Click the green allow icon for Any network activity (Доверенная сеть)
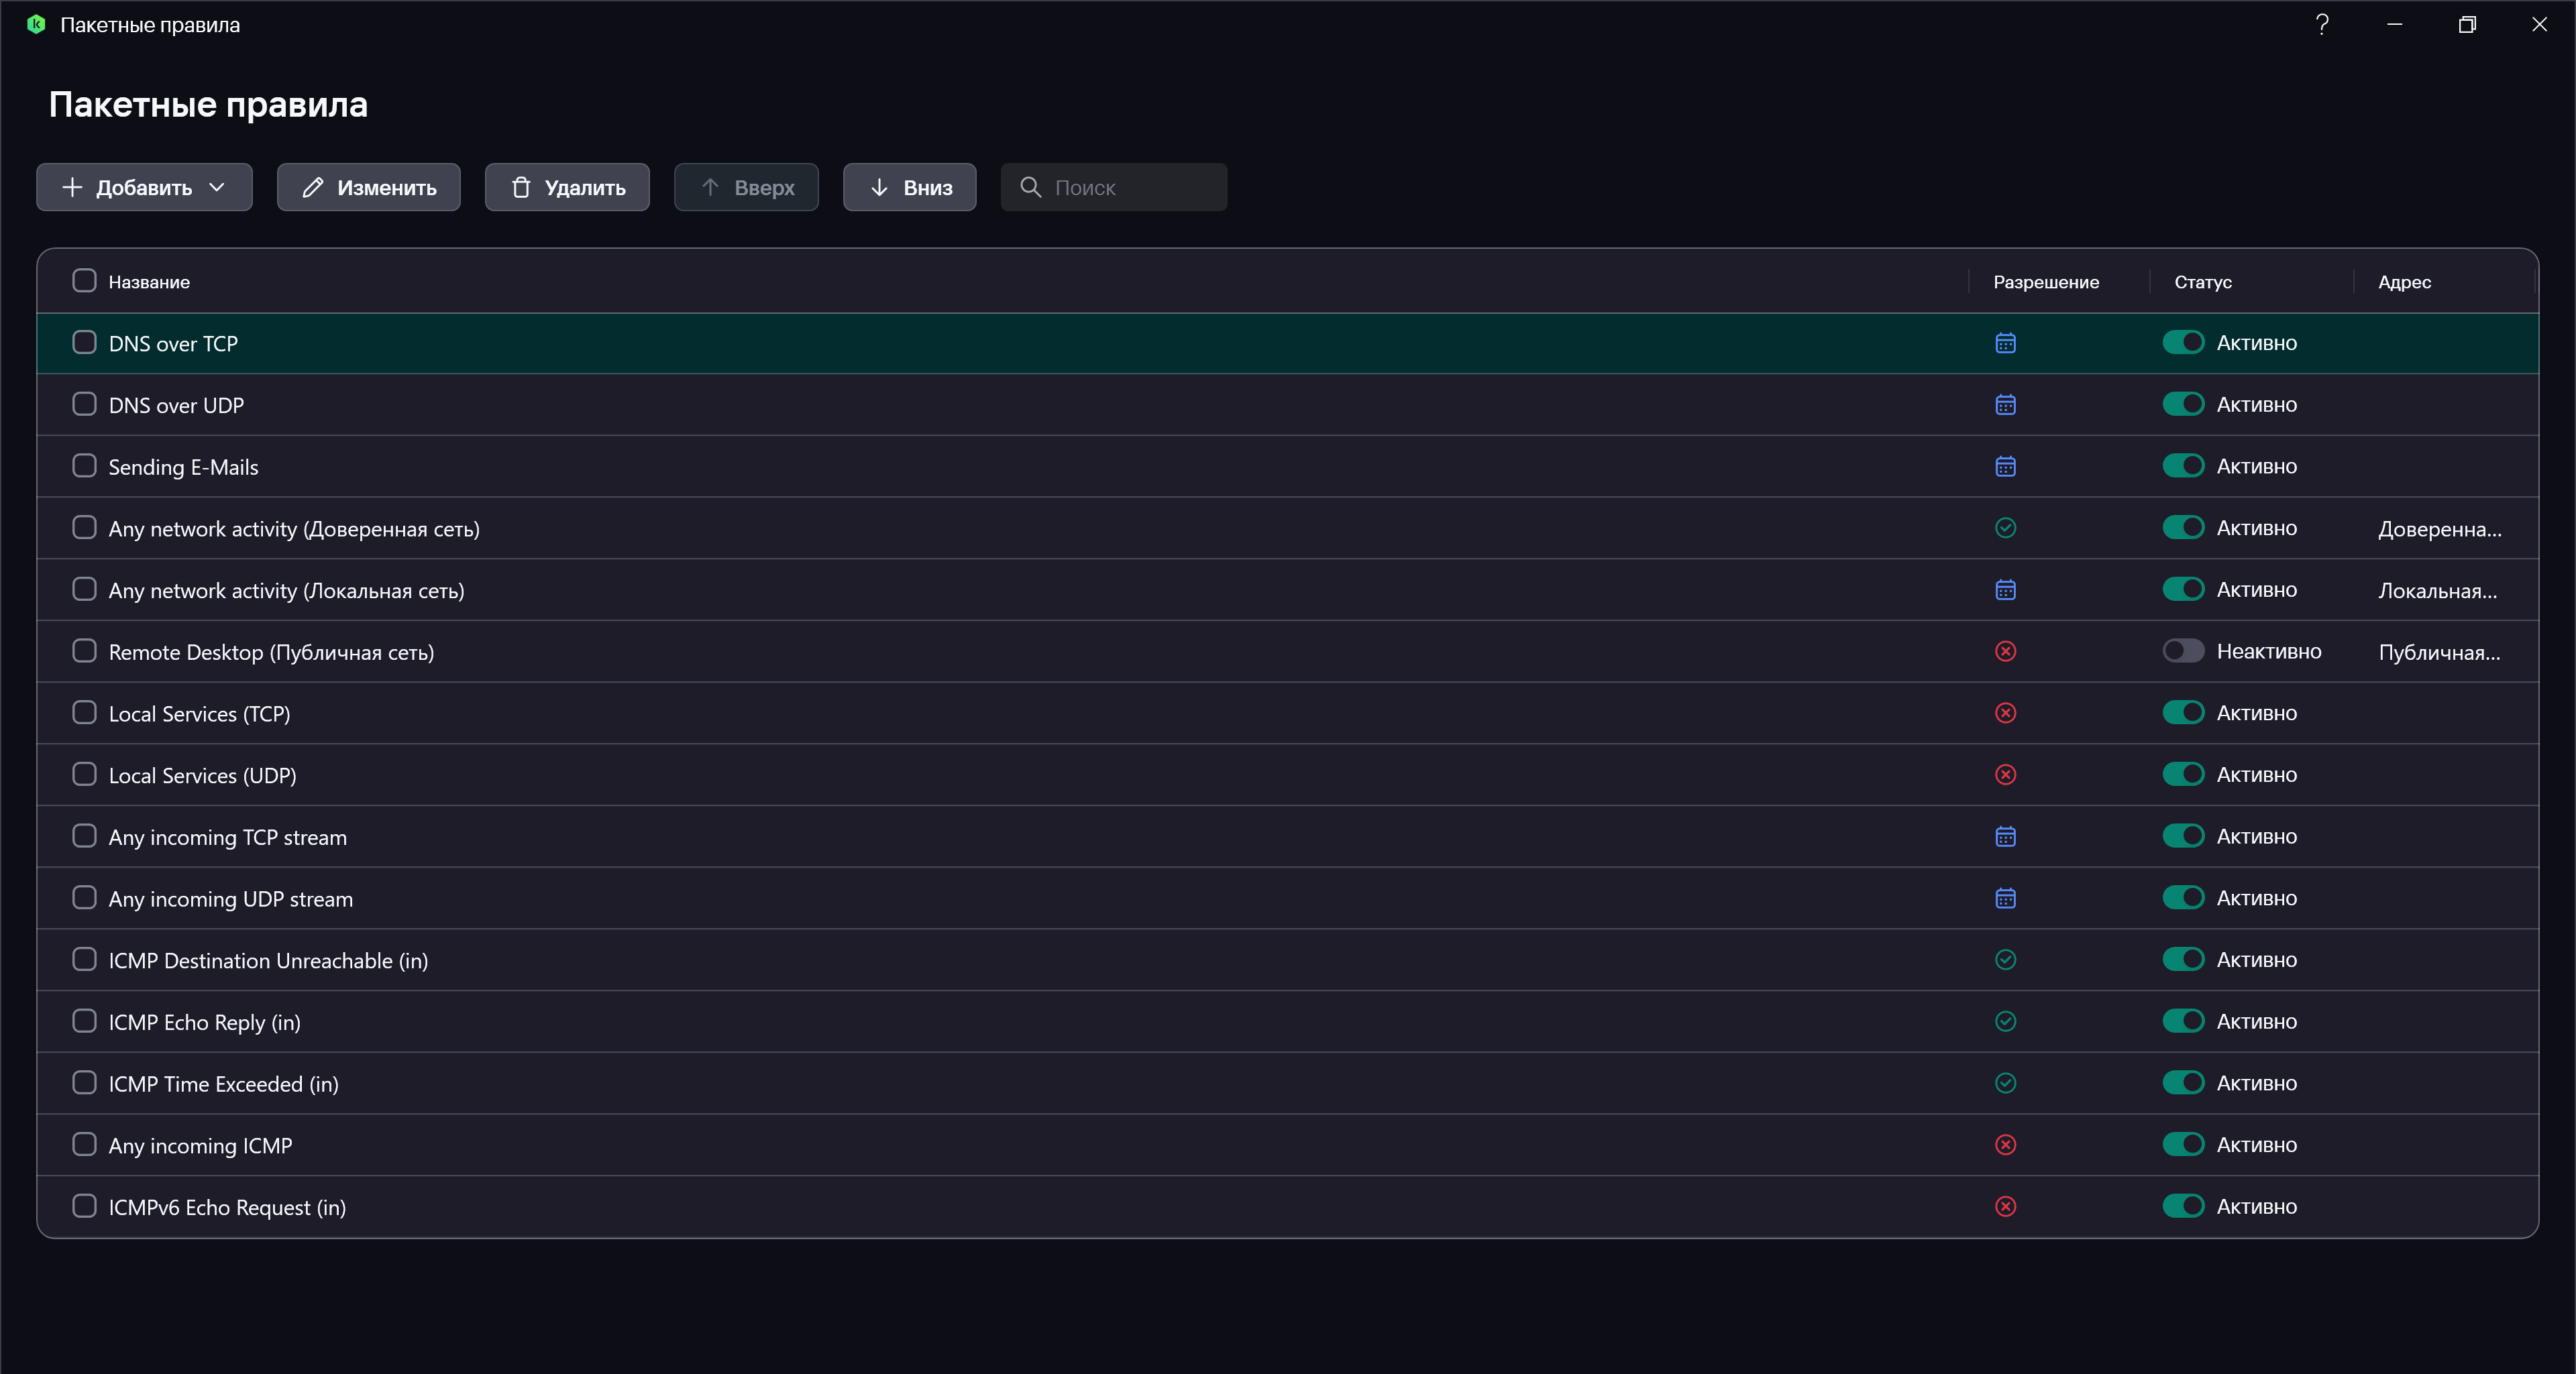 click(2005, 528)
